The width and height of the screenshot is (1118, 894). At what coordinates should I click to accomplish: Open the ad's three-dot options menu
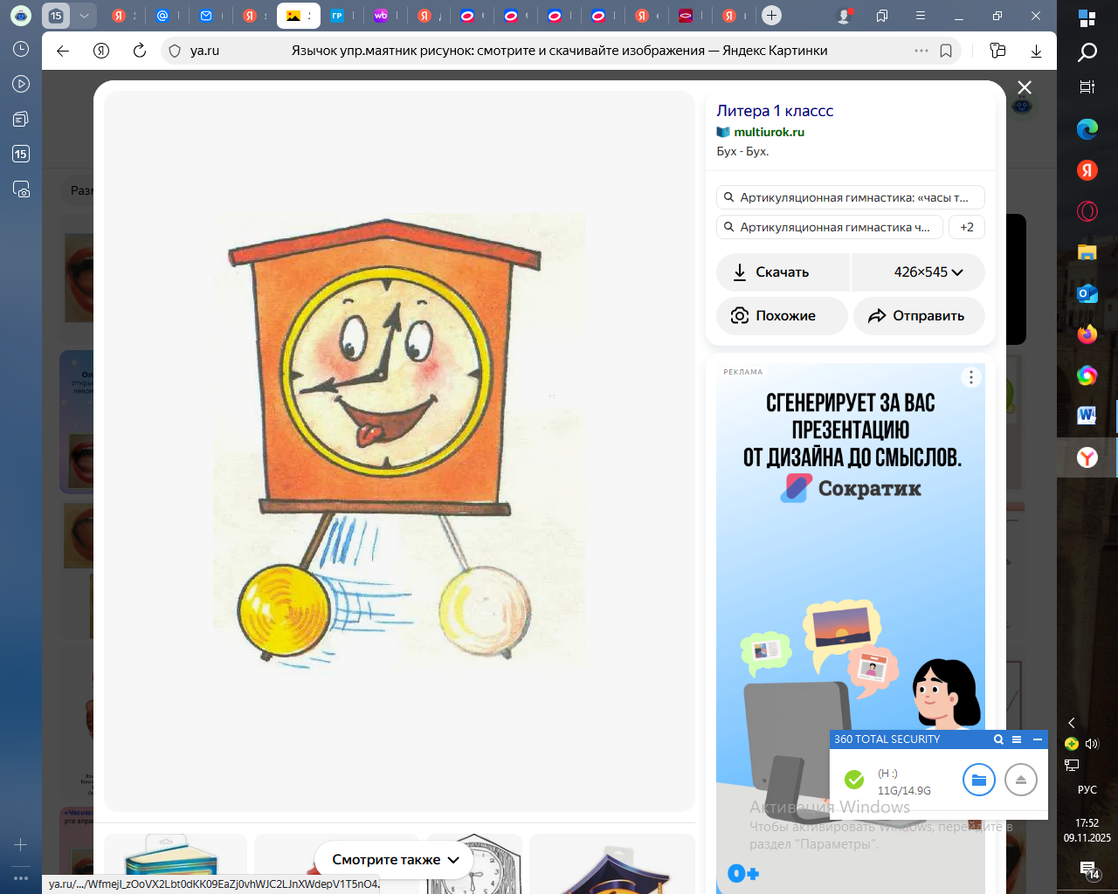[x=970, y=377]
